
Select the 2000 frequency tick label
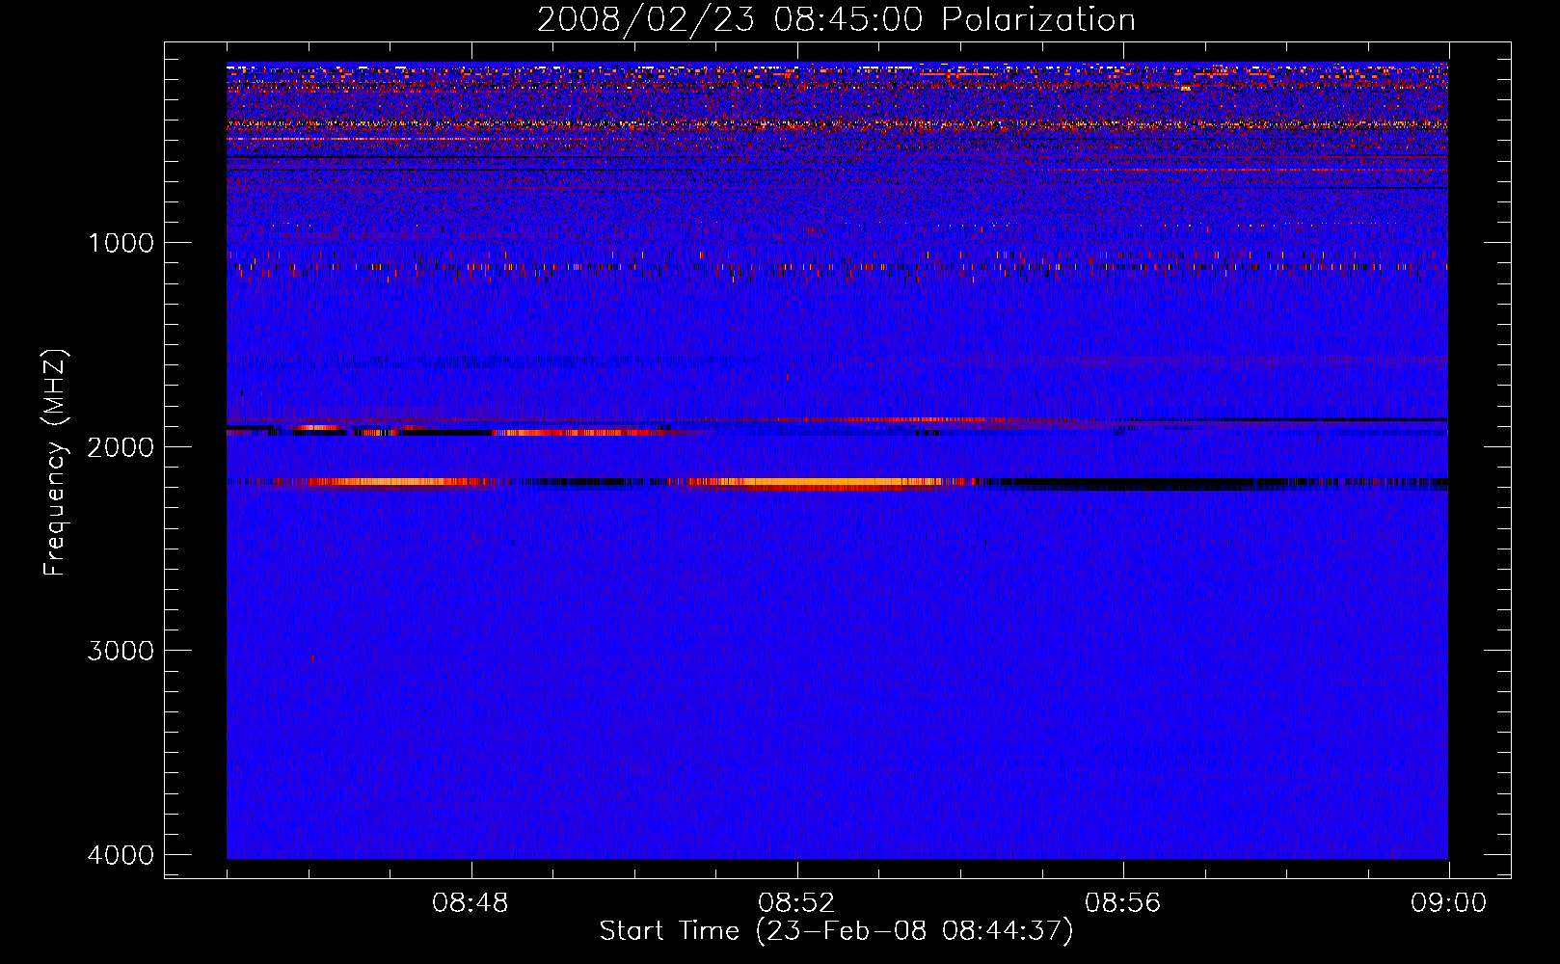(x=121, y=446)
